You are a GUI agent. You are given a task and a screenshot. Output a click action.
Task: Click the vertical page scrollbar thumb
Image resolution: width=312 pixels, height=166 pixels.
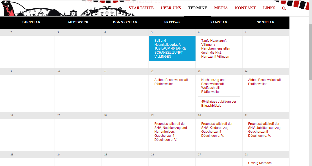[310, 53]
